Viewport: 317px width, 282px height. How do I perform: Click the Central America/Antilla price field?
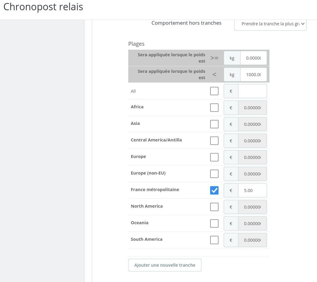(252, 141)
